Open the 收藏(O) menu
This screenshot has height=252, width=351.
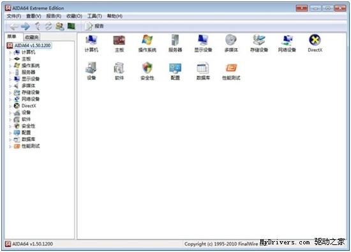click(74, 16)
